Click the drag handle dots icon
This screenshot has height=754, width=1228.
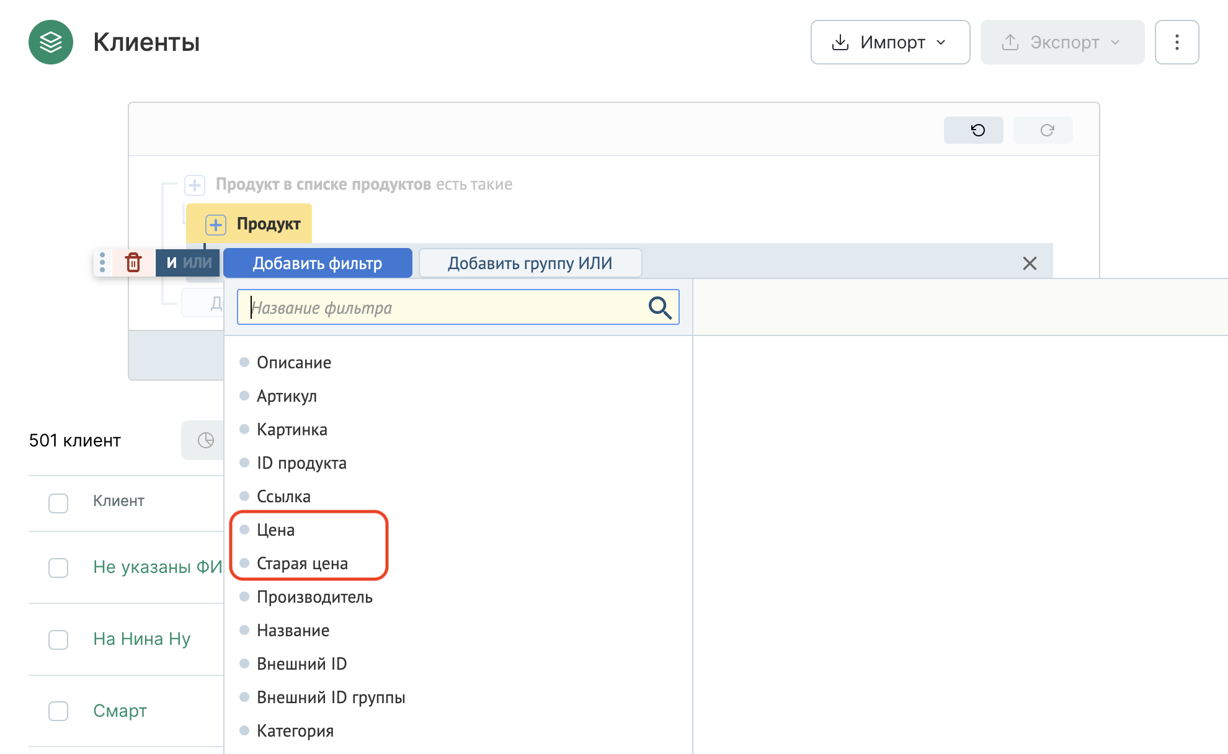[x=102, y=262]
